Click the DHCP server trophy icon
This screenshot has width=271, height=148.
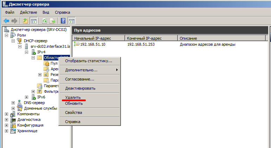point(19,41)
